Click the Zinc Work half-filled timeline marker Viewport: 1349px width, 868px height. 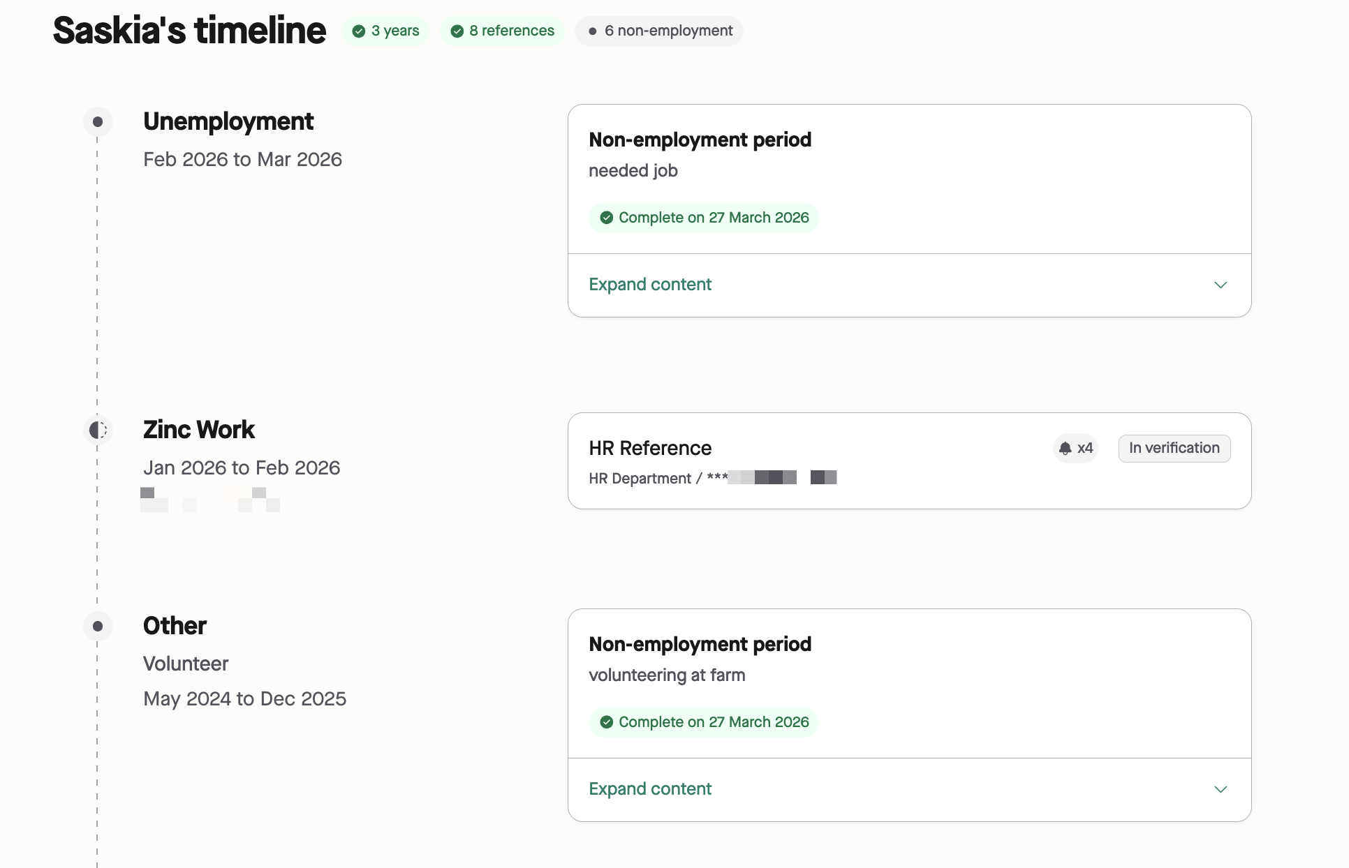(x=98, y=430)
